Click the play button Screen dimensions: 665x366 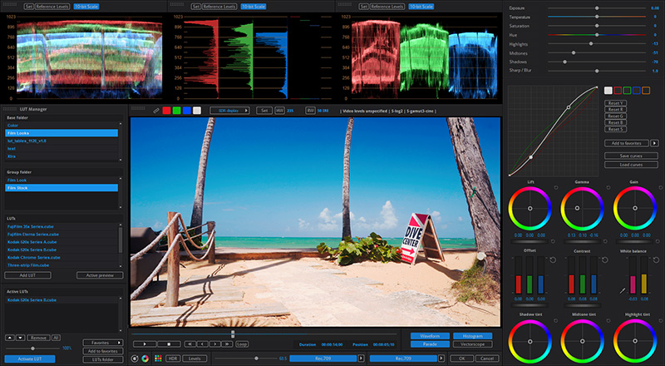145,344
